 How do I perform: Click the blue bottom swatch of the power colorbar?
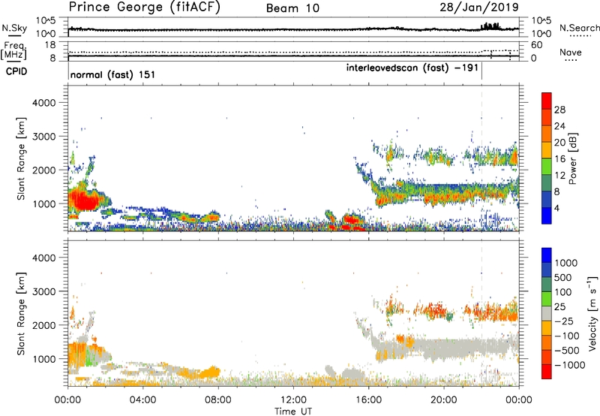(x=547, y=216)
